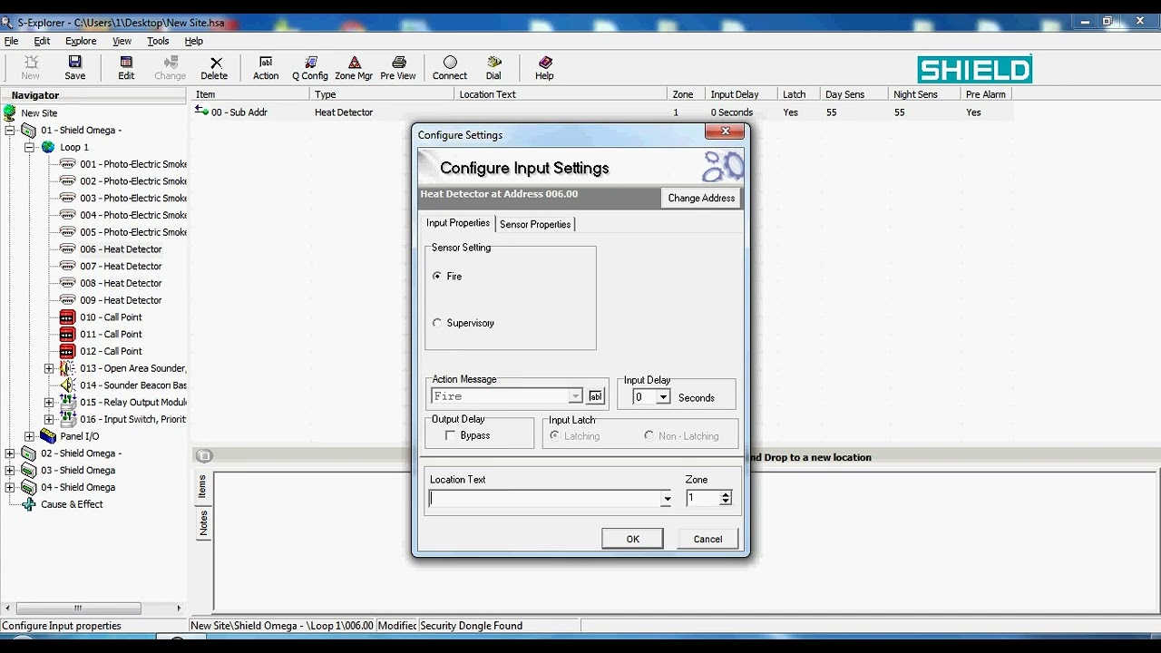Expand the 02 - Shield Omega node
This screenshot has width=1161, height=653.
point(10,453)
